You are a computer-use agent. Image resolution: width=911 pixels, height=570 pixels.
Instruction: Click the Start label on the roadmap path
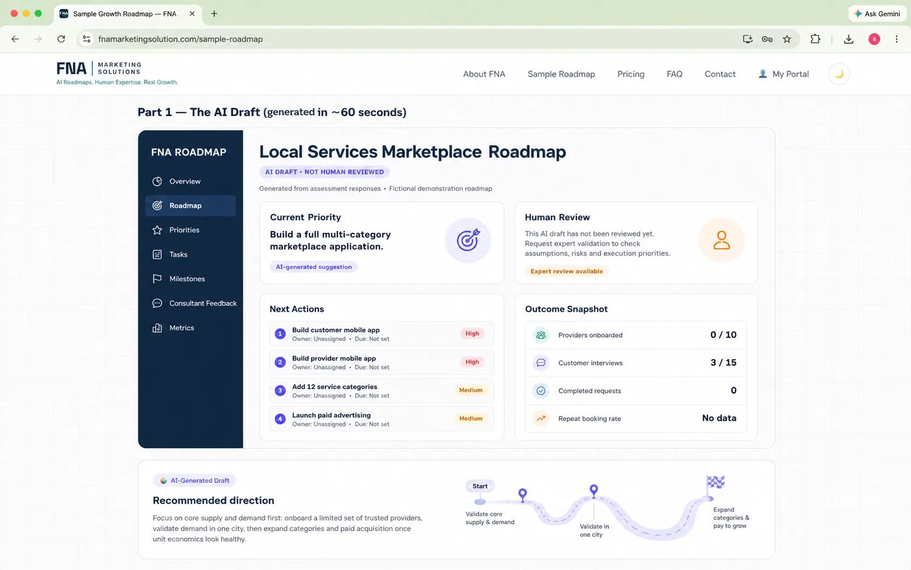(x=480, y=486)
